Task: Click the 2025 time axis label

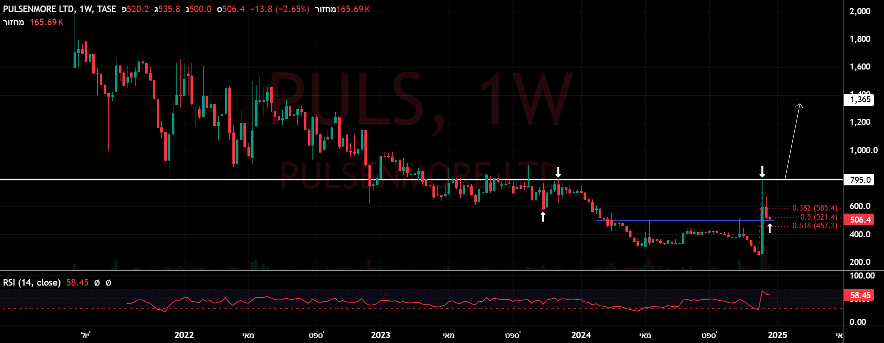Action: [x=778, y=335]
